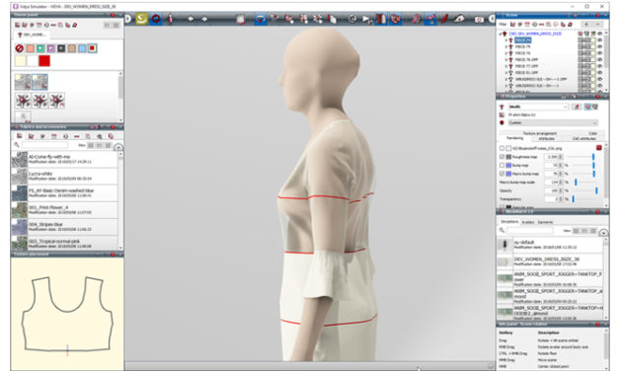This screenshot has height=371, width=619.
Task: Pick the green color swatch
Action: tap(40, 48)
